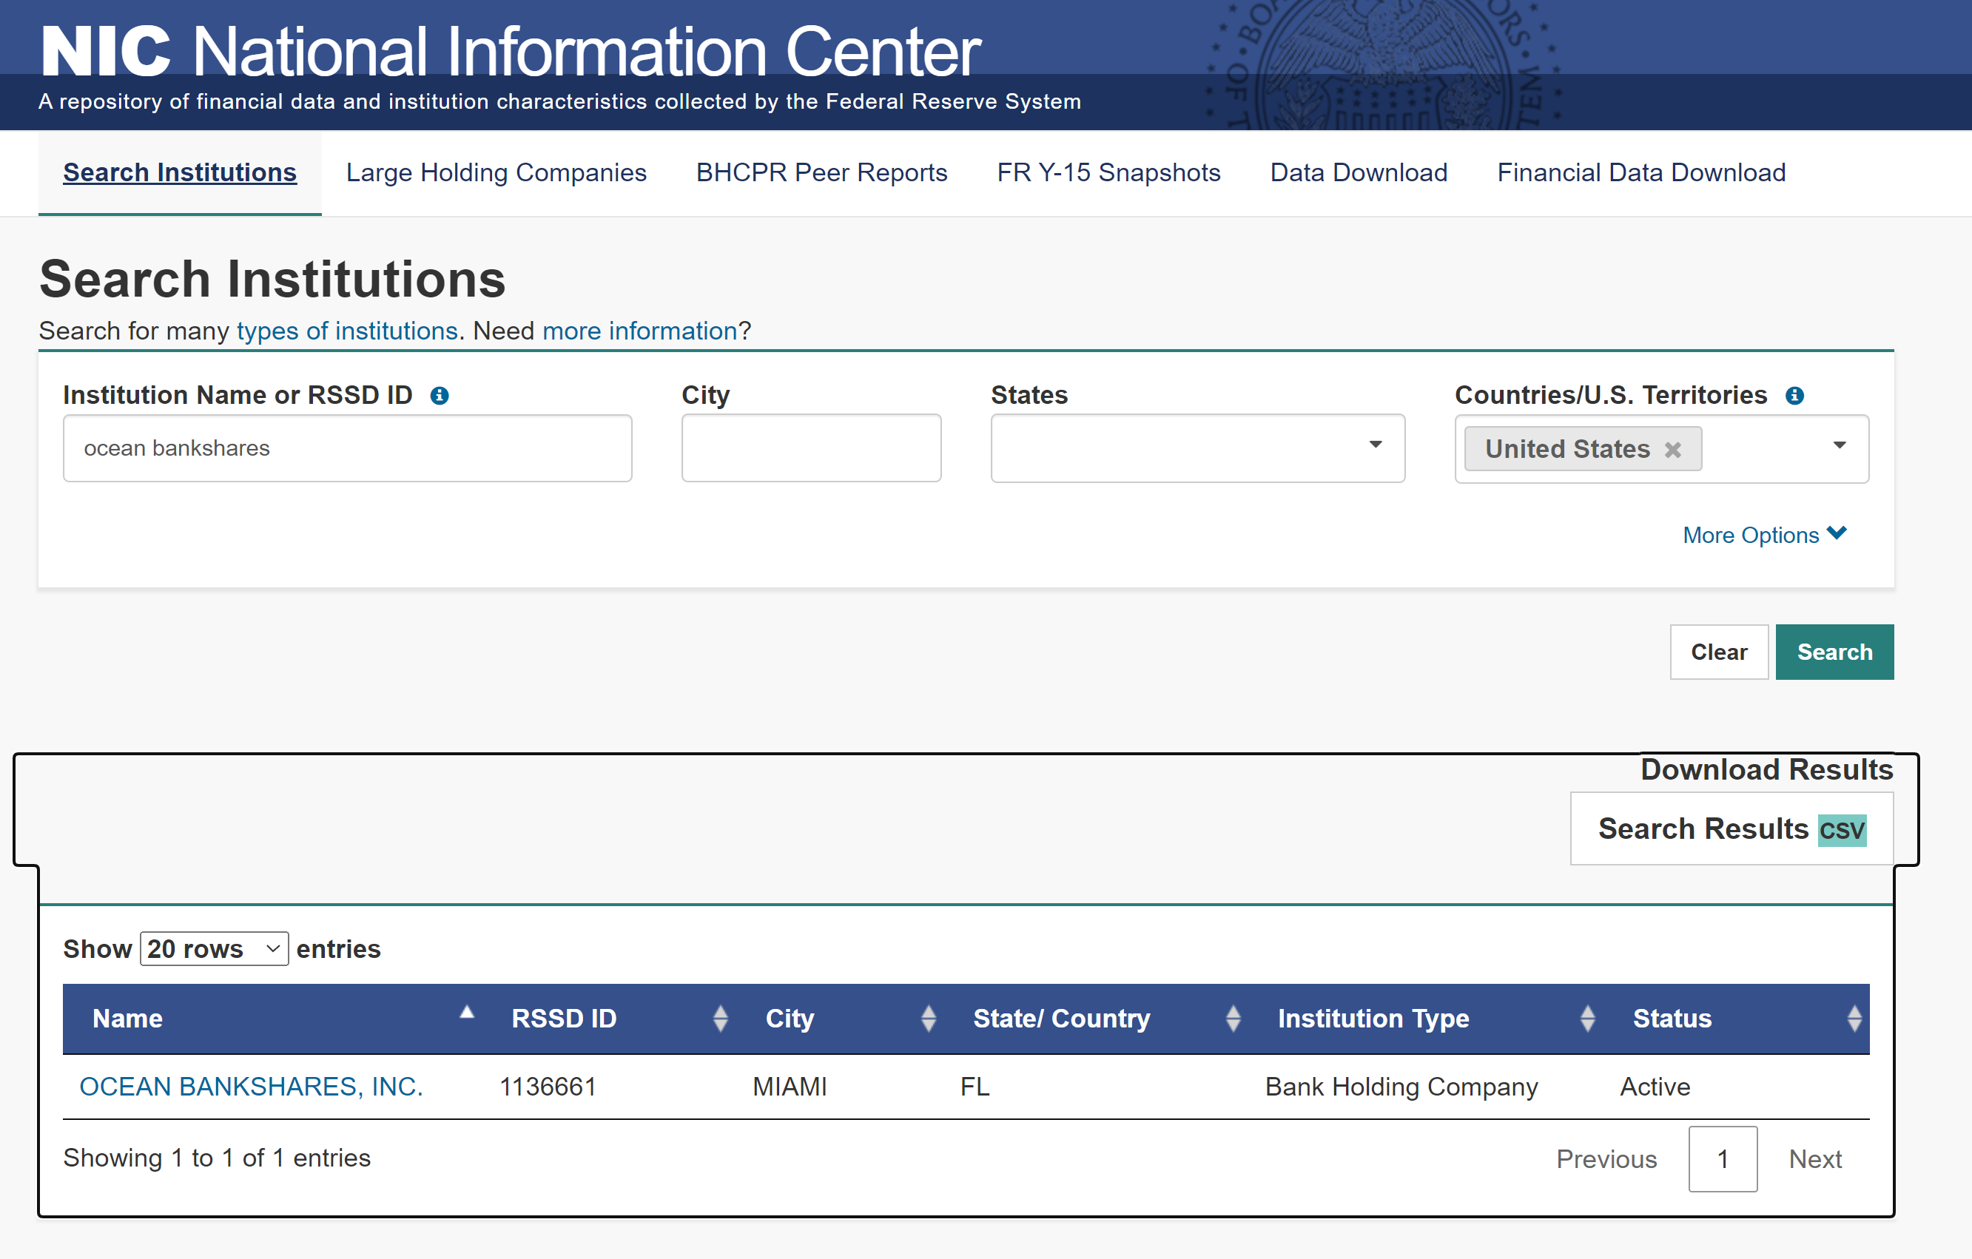Sort table by City column arrows

point(928,1019)
